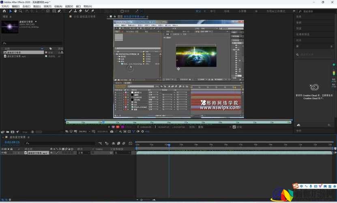Toggle video visibility eye for layer 1

click(2, 153)
